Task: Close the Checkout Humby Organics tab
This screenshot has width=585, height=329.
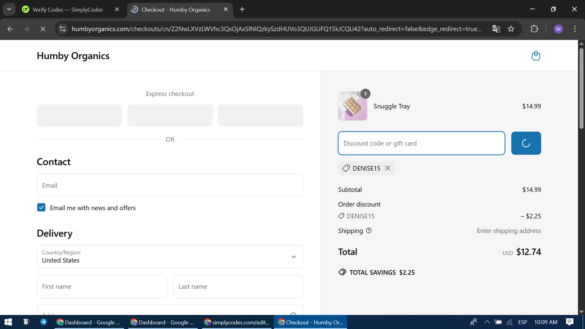Action: [226, 9]
